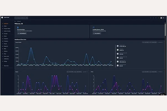Click the icon beside the $13.83 metric
Image resolution: width=167 pixels, height=111 pixels.
[118, 54]
